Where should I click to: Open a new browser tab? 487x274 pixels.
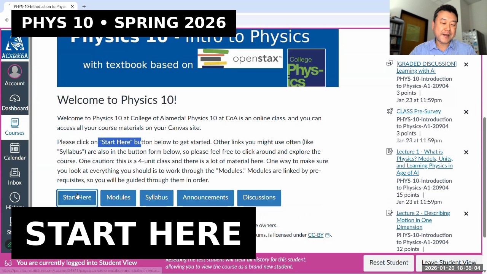(x=84, y=6)
